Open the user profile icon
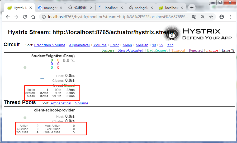Image resolution: width=237 pixels, height=143 pixels. tap(222, 17)
